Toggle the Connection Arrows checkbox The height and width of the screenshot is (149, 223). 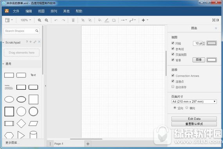click(173, 75)
